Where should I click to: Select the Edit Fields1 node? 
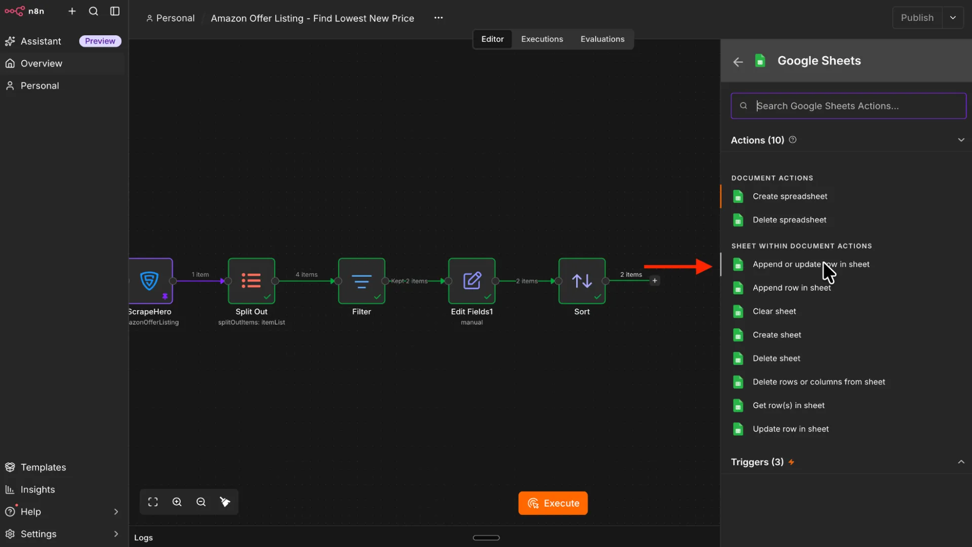(472, 281)
